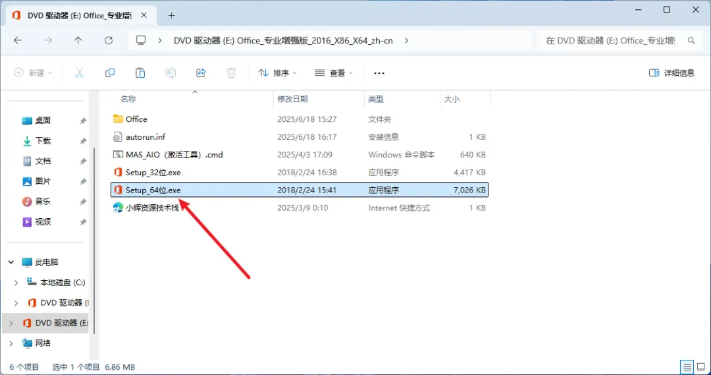Screen dimensions: 711x375
Task: Toggle the 详细信息 details pane
Action: (x=671, y=72)
